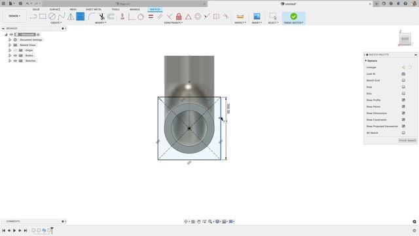
Task: Apply the Coincident constraint
Action: point(132,16)
